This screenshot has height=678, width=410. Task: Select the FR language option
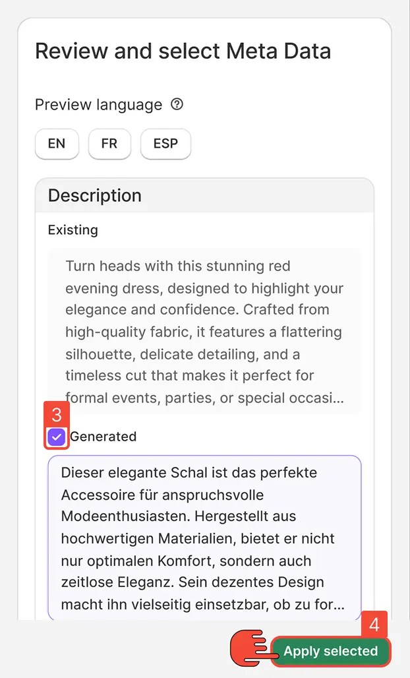coord(109,144)
